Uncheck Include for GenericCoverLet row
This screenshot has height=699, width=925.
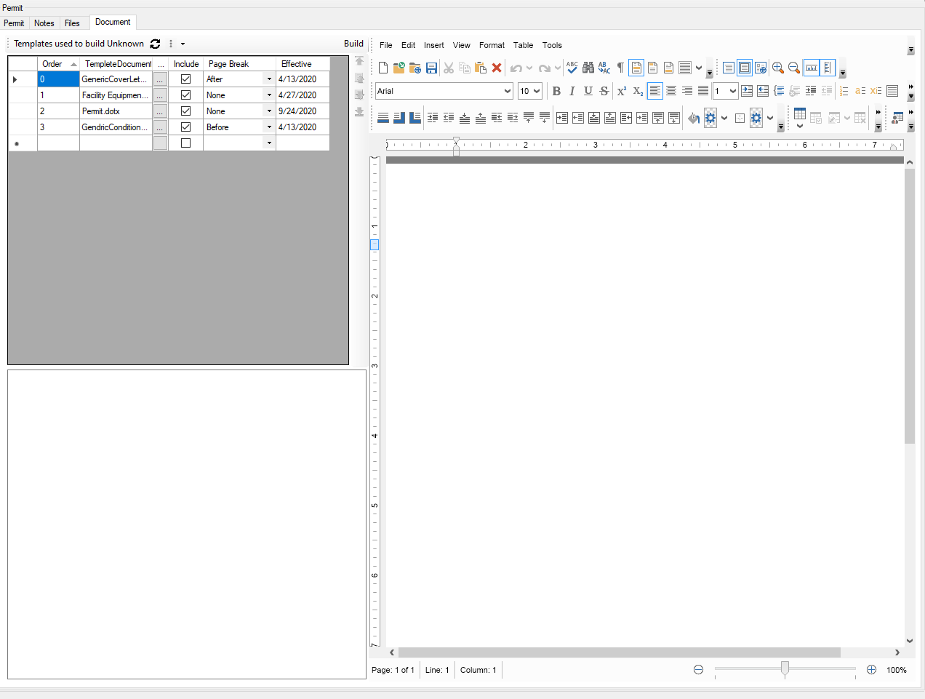[x=186, y=79]
